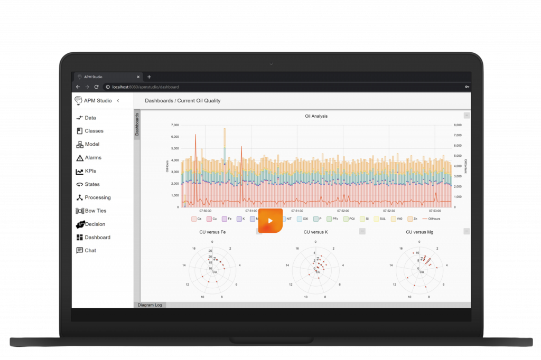Select the Dashboards side tab
This screenshot has height=360, width=541.
click(x=137, y=125)
